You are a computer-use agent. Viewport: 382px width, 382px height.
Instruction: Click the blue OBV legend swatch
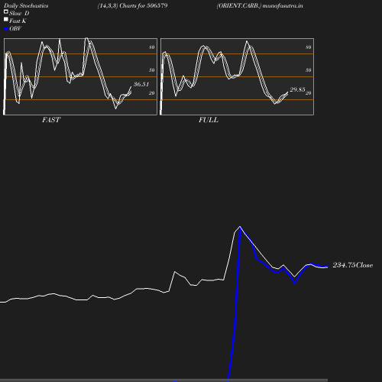pos(6,29)
